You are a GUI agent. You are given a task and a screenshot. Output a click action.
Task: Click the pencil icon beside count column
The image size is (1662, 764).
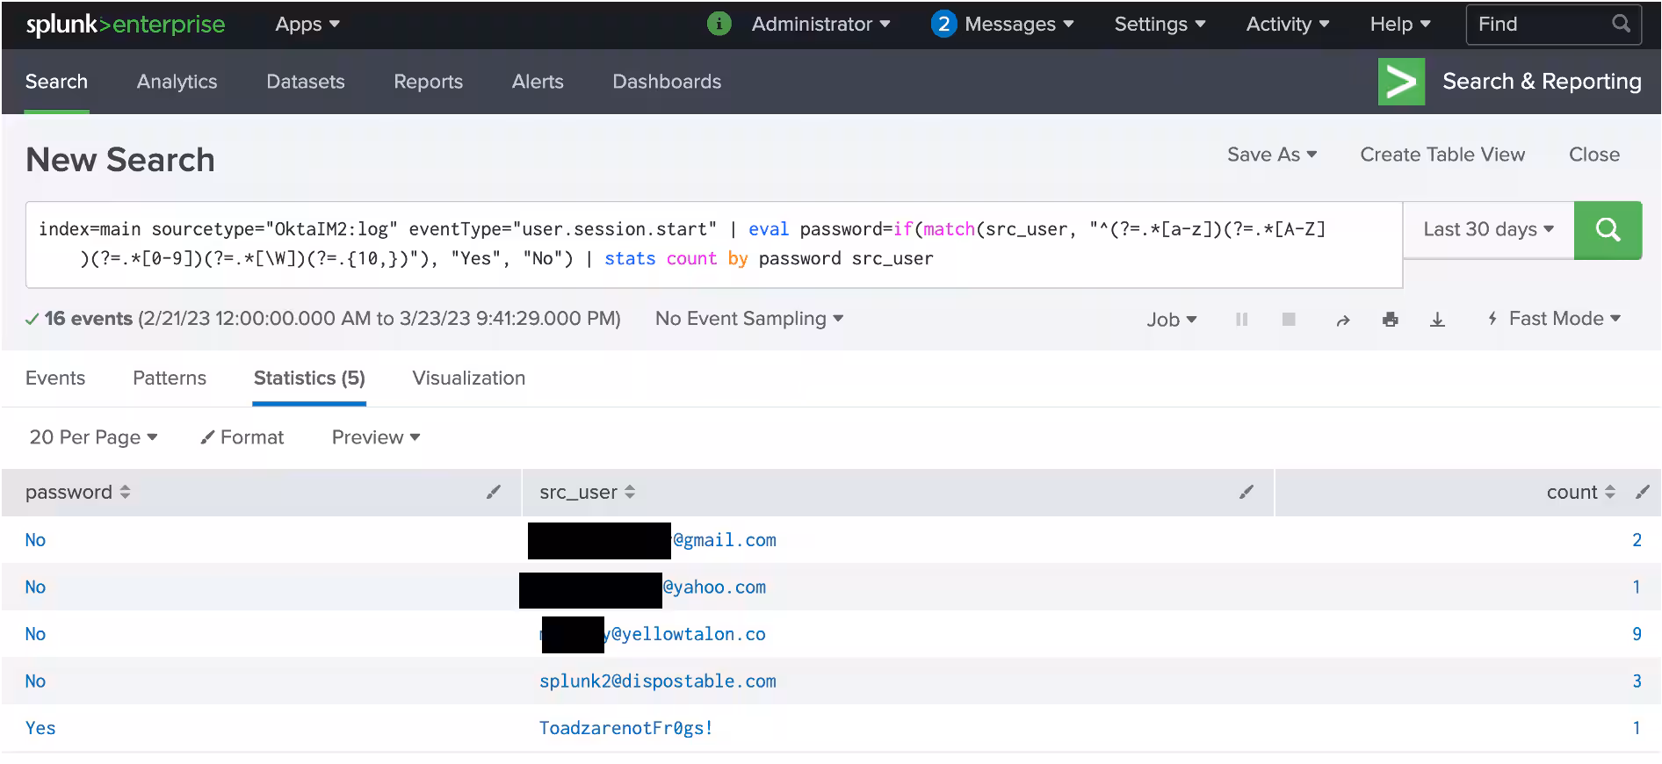click(1642, 492)
